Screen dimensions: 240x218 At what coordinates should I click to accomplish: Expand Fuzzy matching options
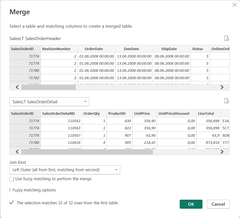(33, 190)
